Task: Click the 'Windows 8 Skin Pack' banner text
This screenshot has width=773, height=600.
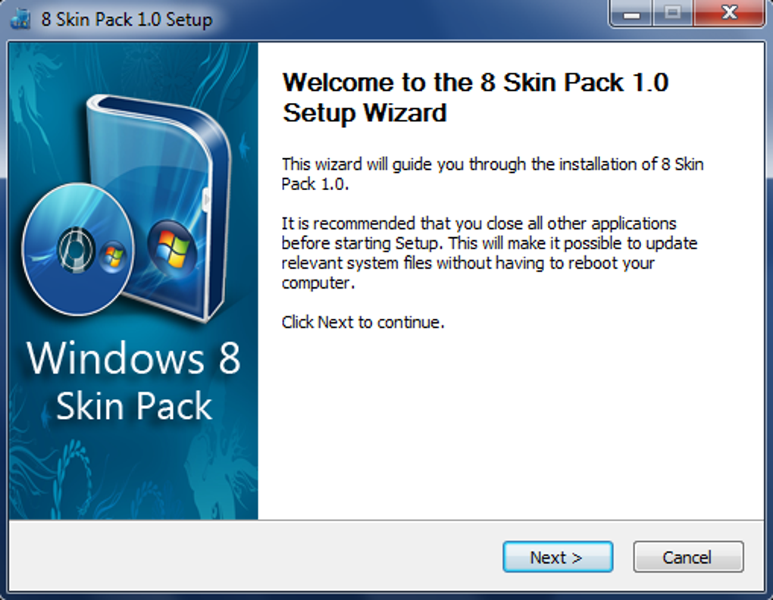Action: pos(133,380)
